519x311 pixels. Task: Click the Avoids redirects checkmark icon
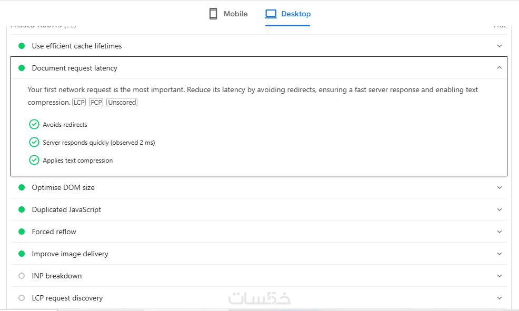tap(34, 124)
